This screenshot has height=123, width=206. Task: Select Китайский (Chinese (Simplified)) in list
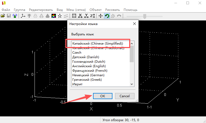click(98, 43)
